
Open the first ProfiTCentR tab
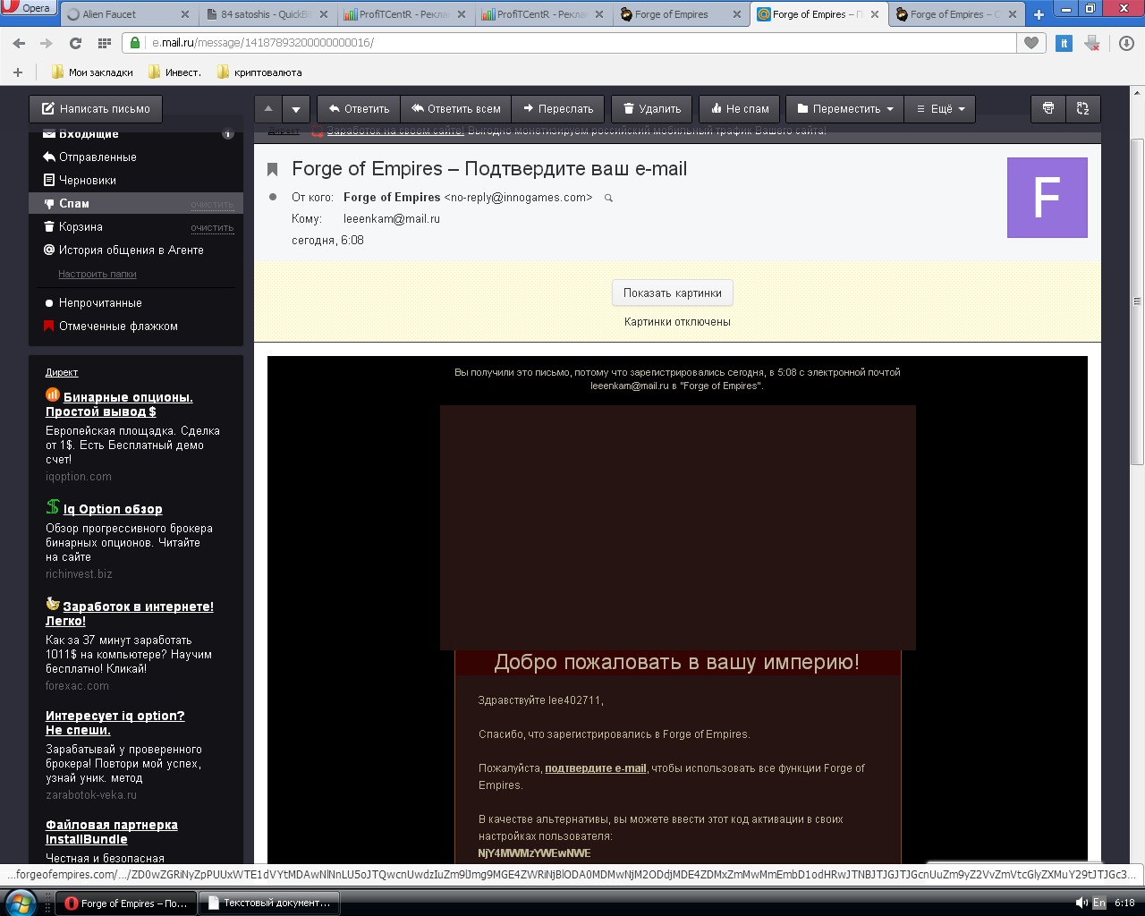pos(405,14)
